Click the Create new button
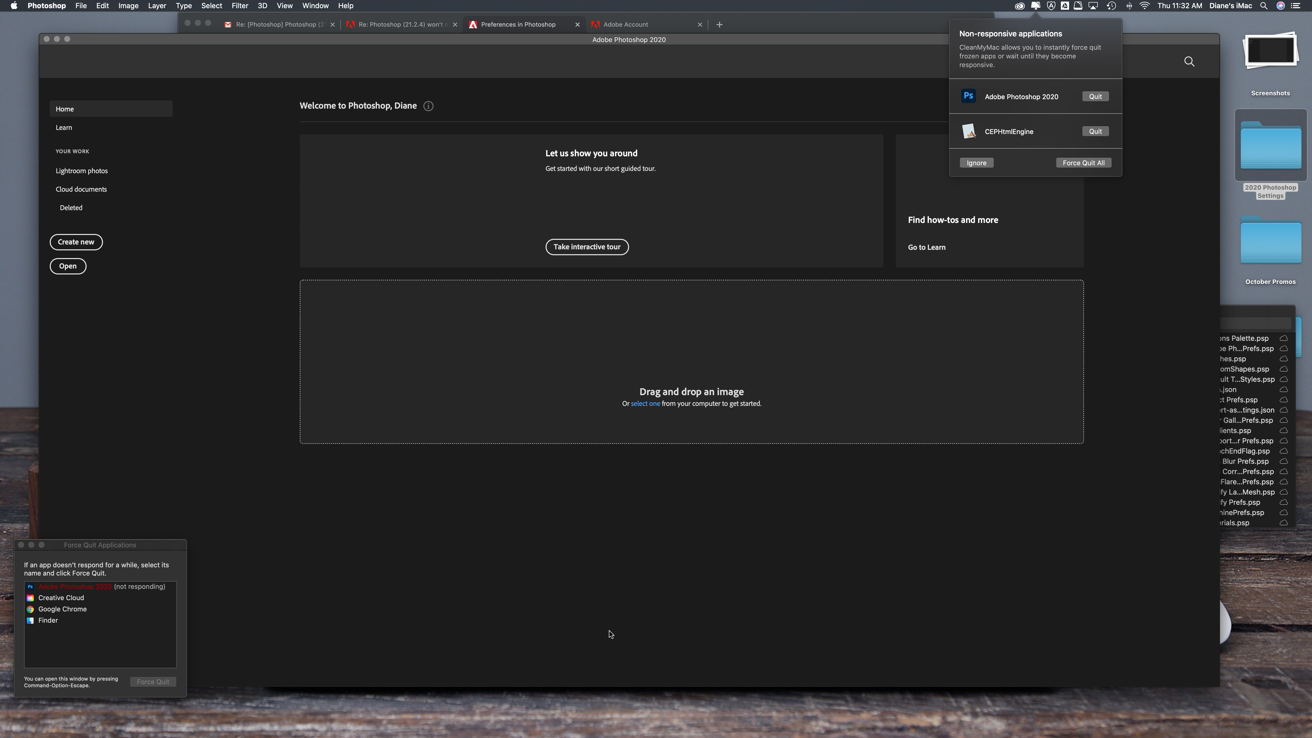Viewport: 1312px width, 738px height. pyautogui.click(x=76, y=242)
